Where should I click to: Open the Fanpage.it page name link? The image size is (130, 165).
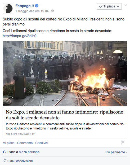tap(25, 6)
